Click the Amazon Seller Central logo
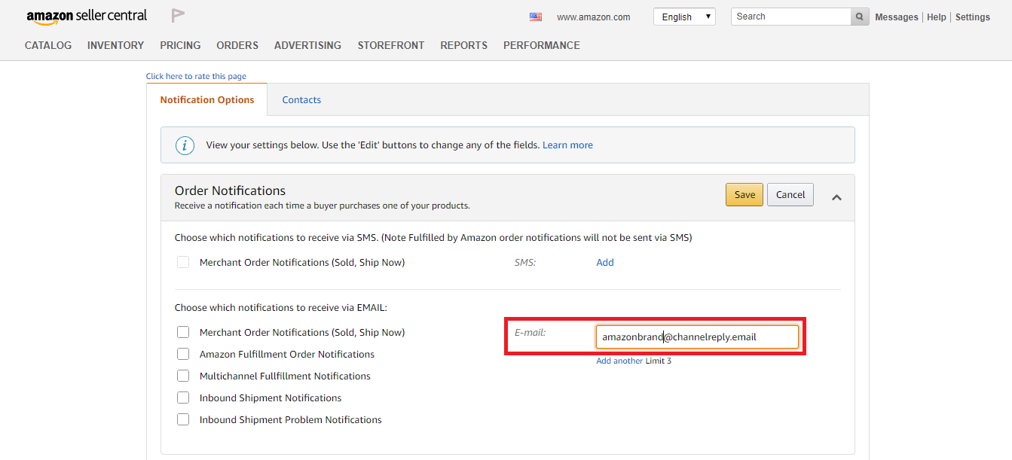The height and width of the screenshot is (460, 1012). tap(87, 17)
